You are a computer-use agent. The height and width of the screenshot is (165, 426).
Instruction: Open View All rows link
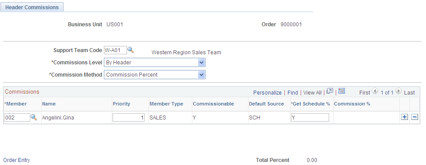click(312, 92)
